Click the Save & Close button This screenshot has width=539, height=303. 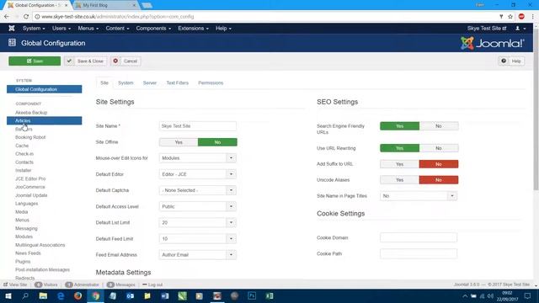click(x=86, y=61)
